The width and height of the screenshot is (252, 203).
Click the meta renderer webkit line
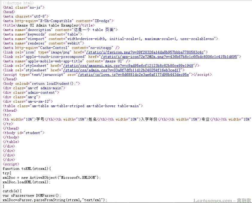tap(43, 43)
